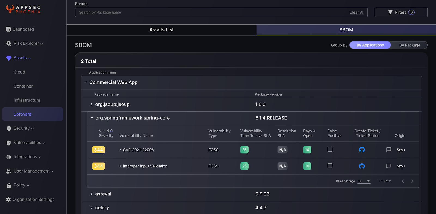Expand the org.jsoup:jsoup package row
The width and height of the screenshot is (436, 214).
(92, 104)
